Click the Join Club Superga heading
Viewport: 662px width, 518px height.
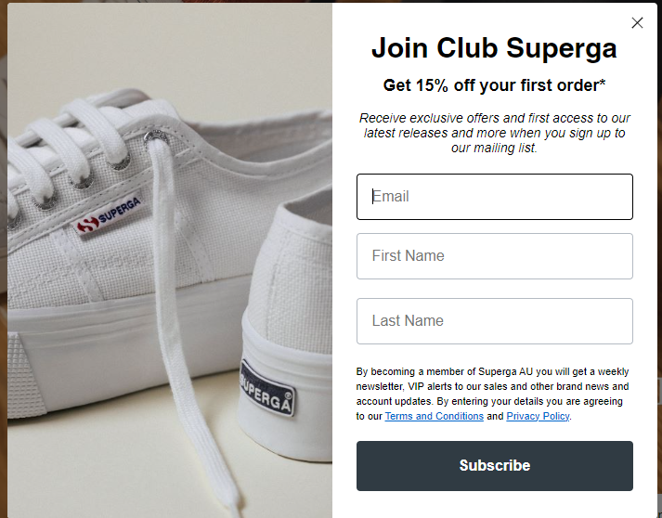[x=494, y=48]
